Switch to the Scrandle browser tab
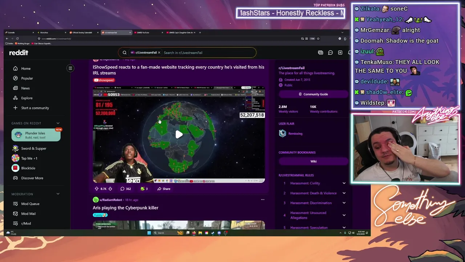The image size is (465, 262). [x=19, y=32]
